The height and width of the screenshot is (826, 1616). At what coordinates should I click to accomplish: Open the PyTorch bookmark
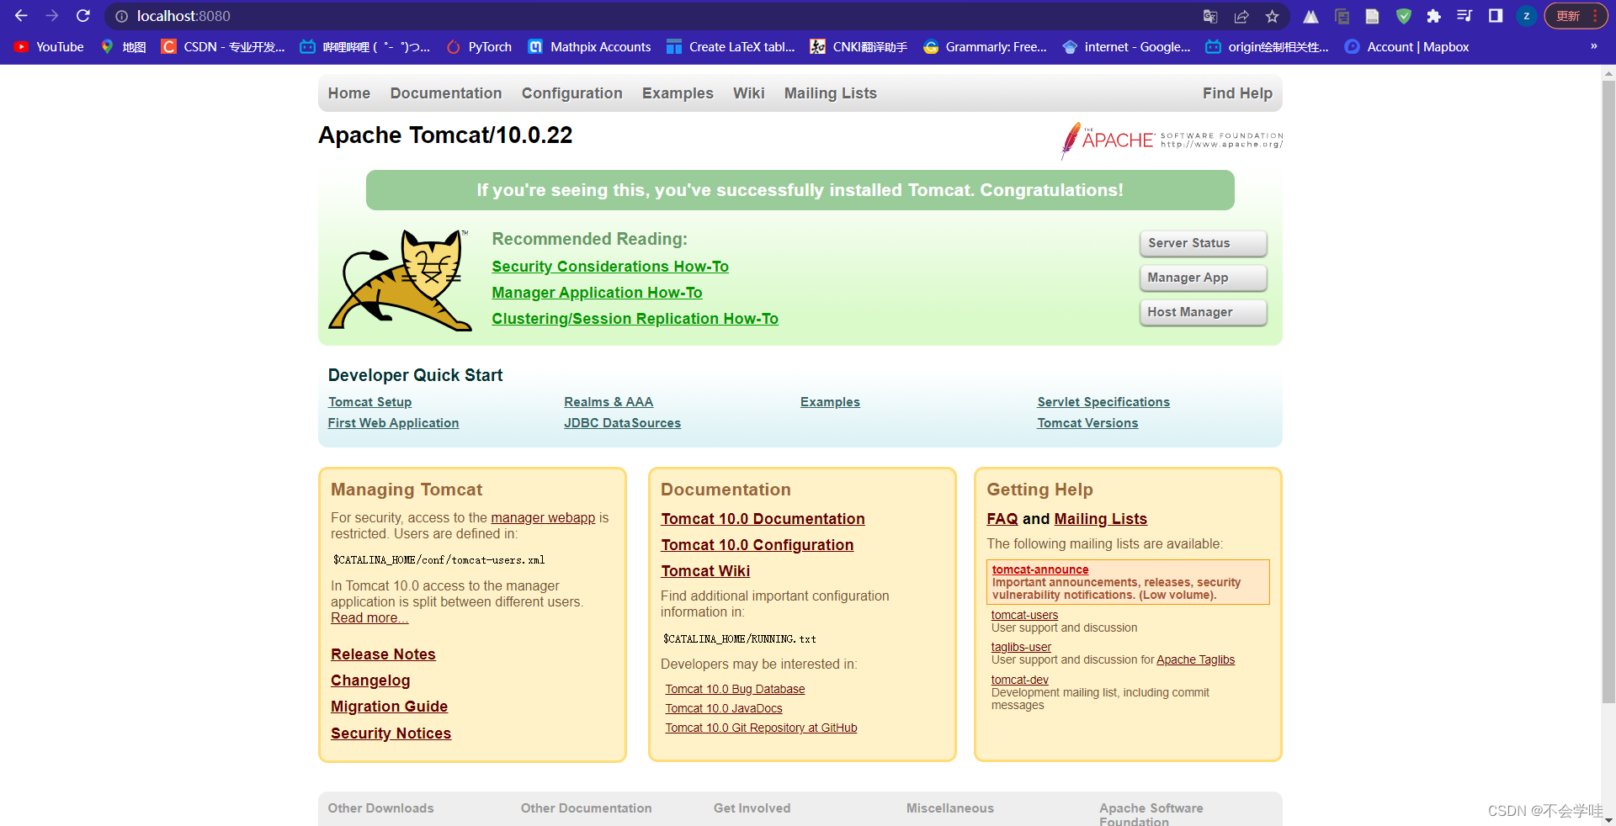coord(479,47)
